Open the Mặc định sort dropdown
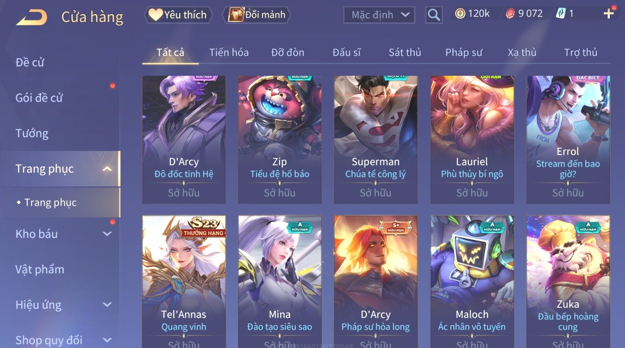The height and width of the screenshot is (348, 625). (x=379, y=15)
